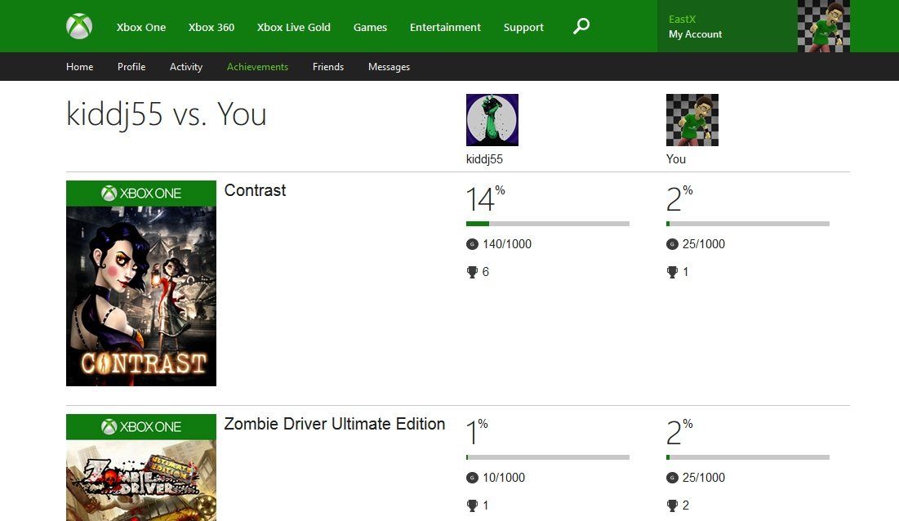Click the trophy icon under Zombie Driver for You
The width and height of the screenshot is (899, 521).
click(x=672, y=505)
